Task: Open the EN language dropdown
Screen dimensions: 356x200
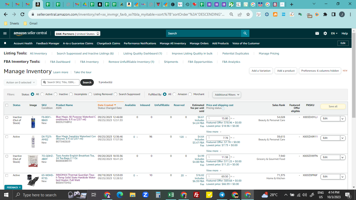Action: (x=334, y=33)
